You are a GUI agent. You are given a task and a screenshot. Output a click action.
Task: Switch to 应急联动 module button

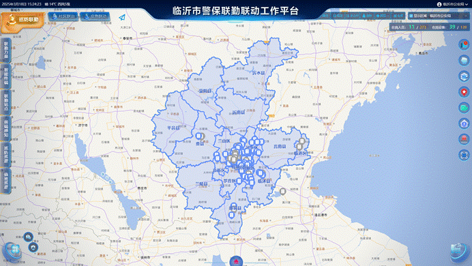(x=95, y=16)
